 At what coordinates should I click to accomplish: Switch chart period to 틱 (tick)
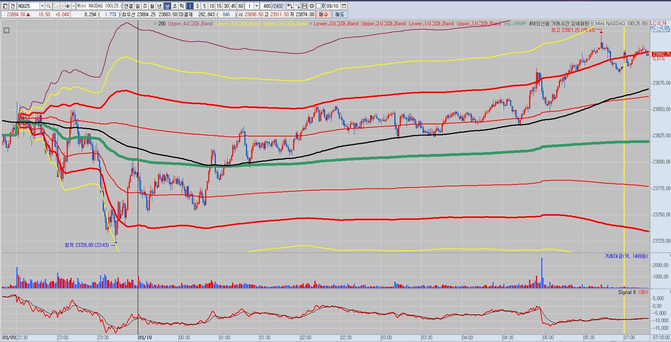(182, 6)
